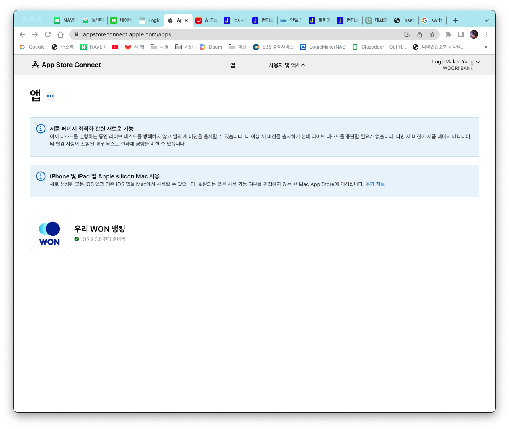Click the browser reload page icon
Screen dimensions: 509x429
pyautogui.click(x=48, y=34)
